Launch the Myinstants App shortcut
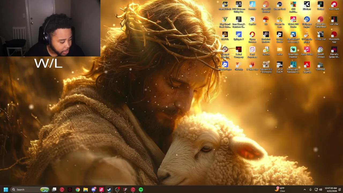 pyautogui.click(x=334, y=37)
